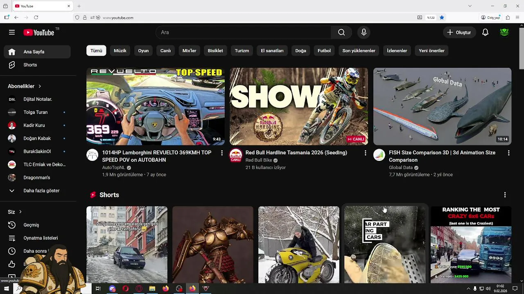Select the El sanatları chip
This screenshot has height=294, width=524.
272,51
